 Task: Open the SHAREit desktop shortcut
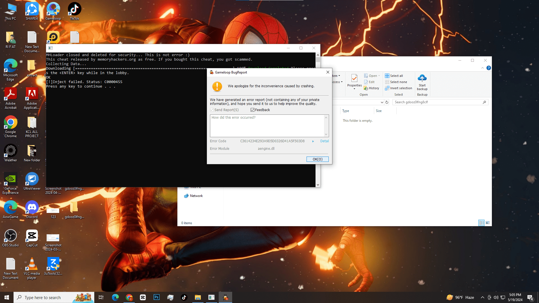pos(32,11)
